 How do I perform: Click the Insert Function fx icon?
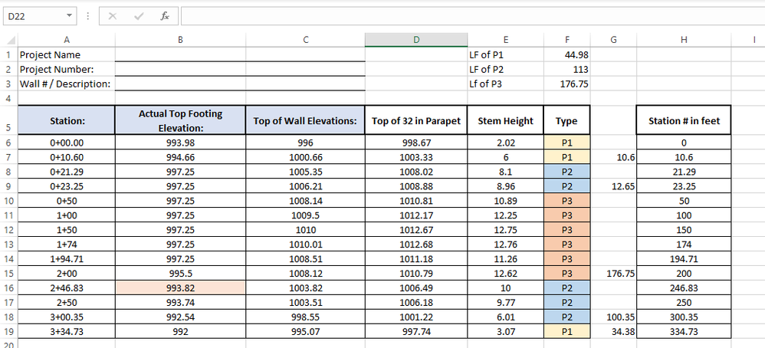tap(165, 16)
